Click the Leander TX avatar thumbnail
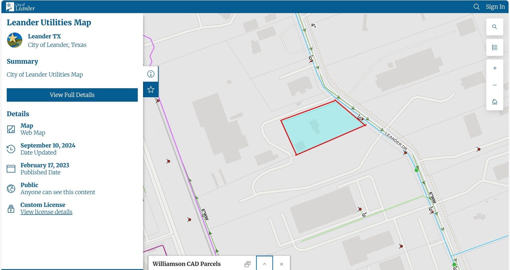 pos(15,40)
